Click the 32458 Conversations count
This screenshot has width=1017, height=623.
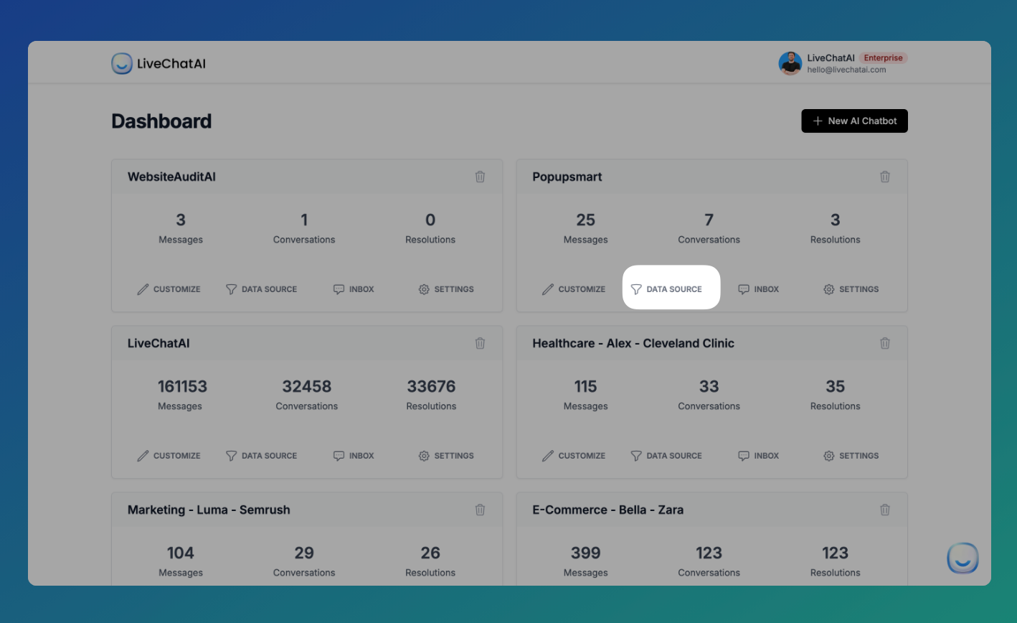[x=306, y=386]
